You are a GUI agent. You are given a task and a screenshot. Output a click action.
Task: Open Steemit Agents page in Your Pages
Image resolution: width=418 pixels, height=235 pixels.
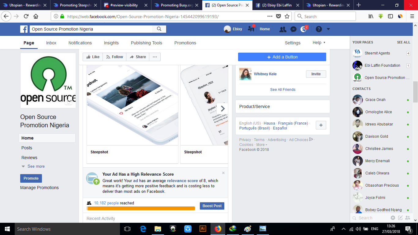click(x=381, y=53)
